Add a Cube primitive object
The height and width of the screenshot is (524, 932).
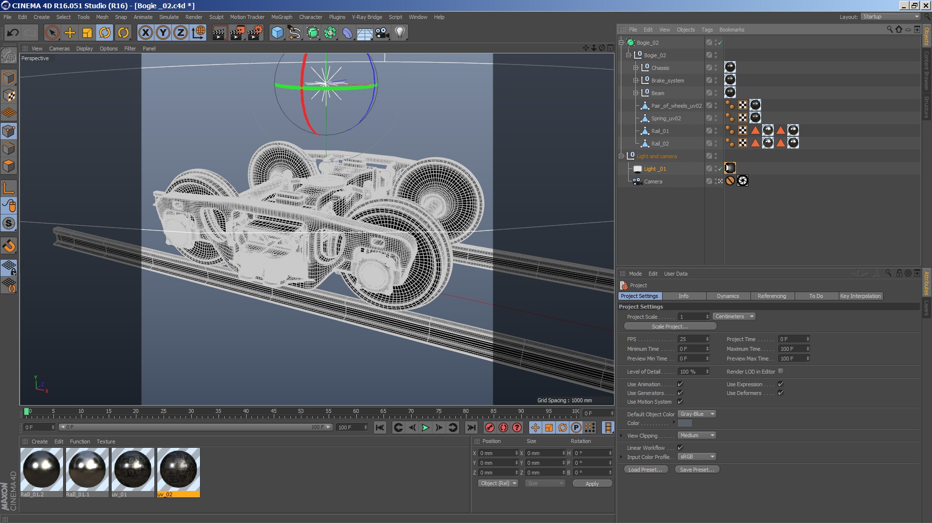pyautogui.click(x=277, y=33)
